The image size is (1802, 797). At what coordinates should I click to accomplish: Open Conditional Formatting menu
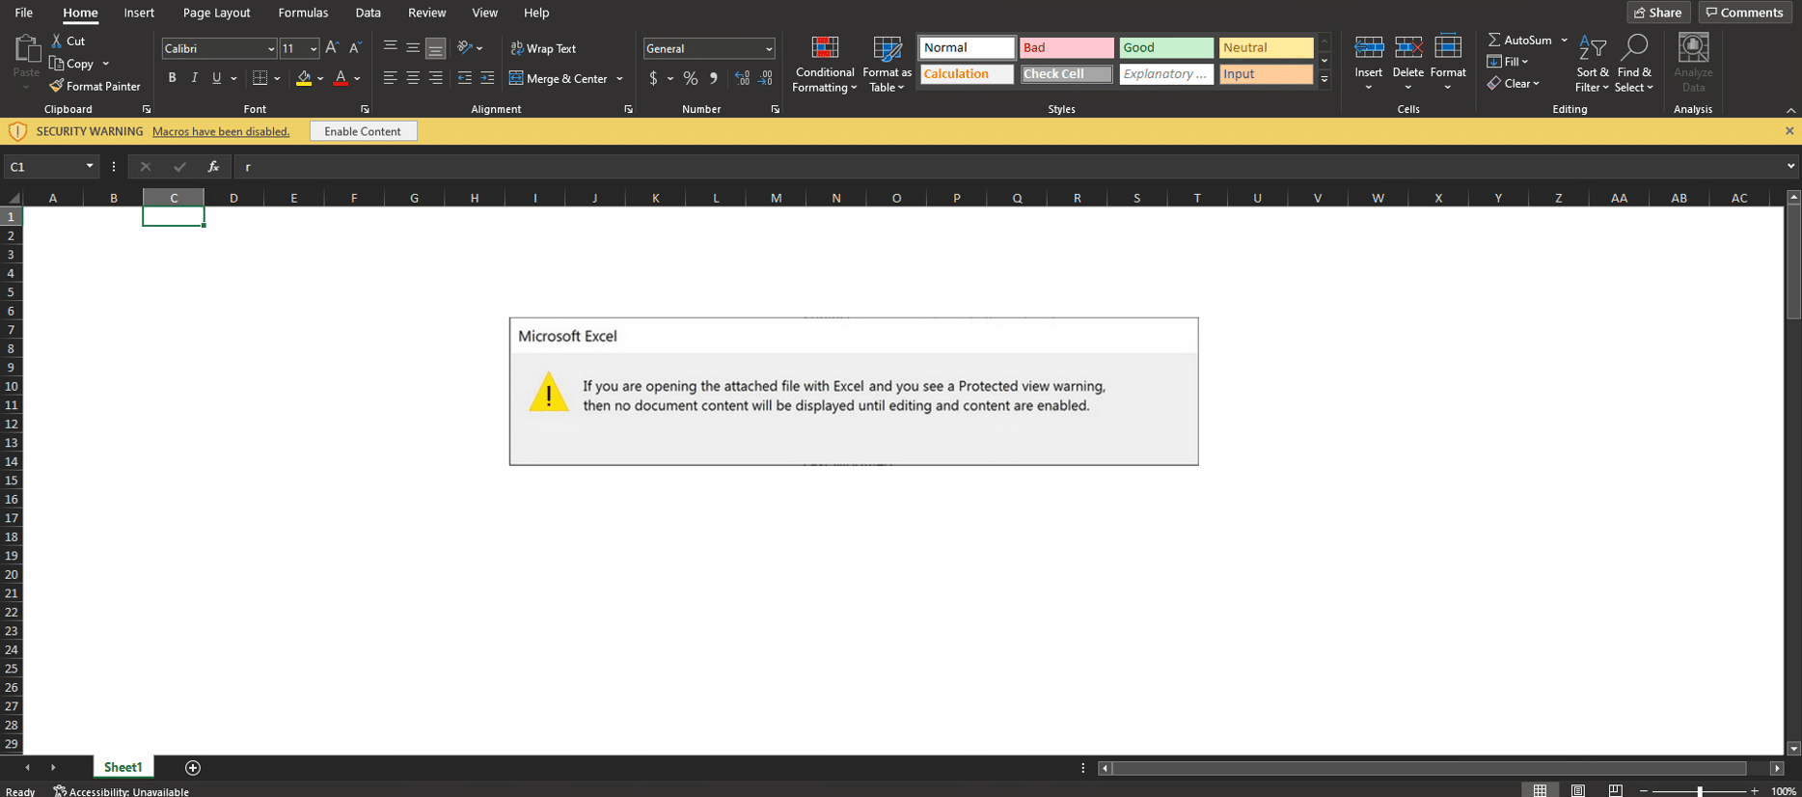(824, 65)
